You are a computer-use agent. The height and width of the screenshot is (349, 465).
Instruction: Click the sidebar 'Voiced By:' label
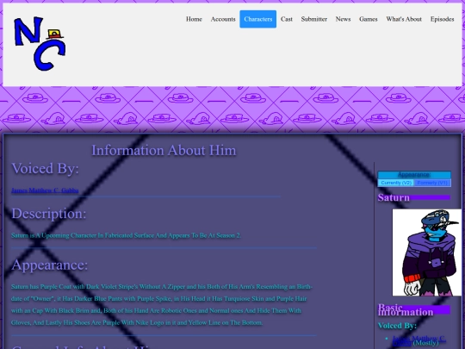(x=397, y=326)
